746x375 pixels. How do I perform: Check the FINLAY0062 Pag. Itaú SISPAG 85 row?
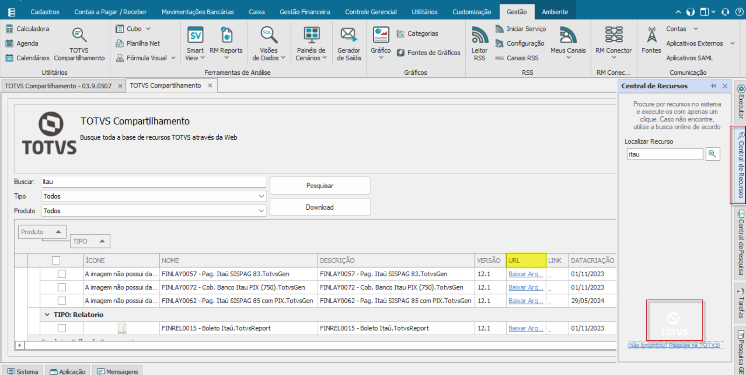[61, 301]
